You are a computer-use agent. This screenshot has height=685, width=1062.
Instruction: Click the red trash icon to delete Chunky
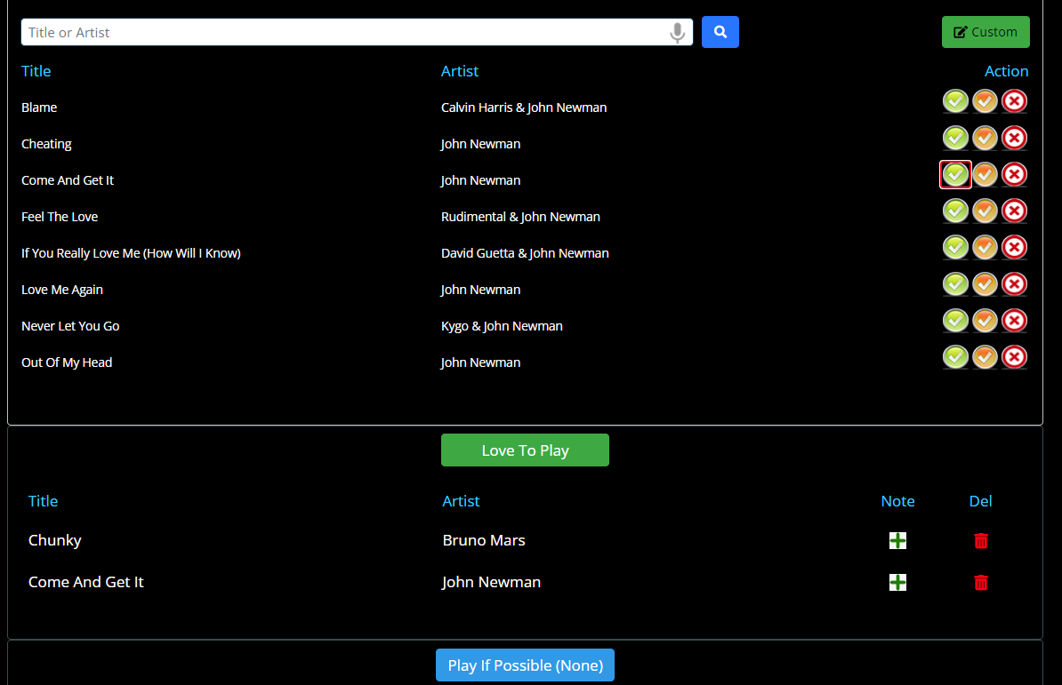981,540
